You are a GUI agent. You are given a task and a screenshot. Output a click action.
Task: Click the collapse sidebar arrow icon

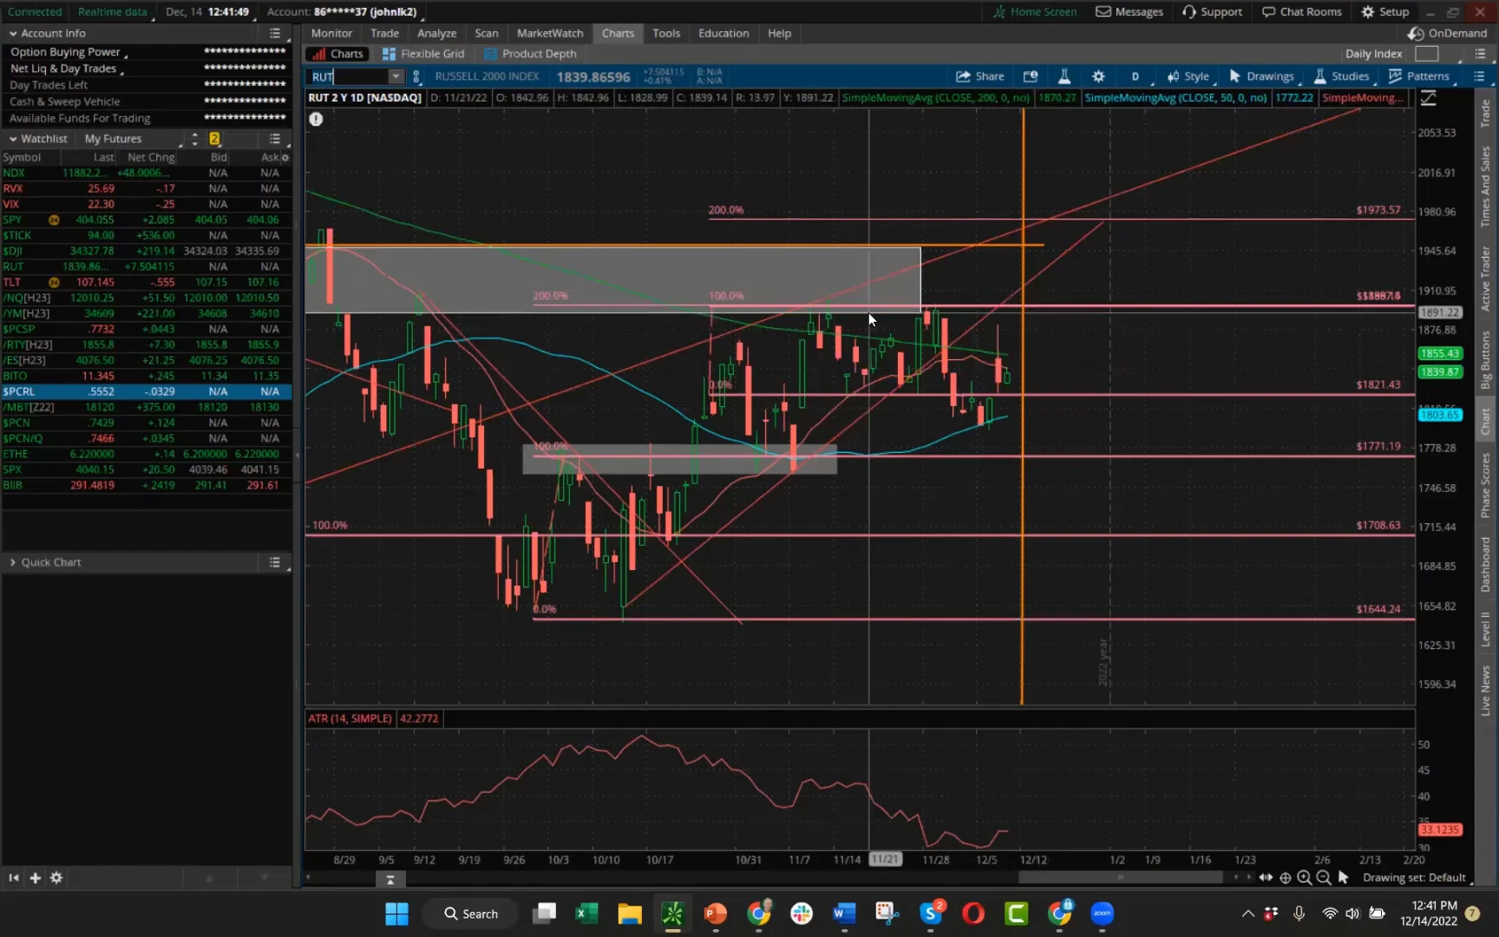pos(14,878)
